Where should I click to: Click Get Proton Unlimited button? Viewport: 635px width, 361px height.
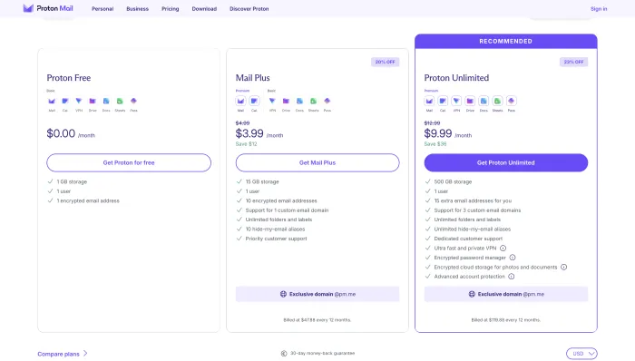(506, 162)
